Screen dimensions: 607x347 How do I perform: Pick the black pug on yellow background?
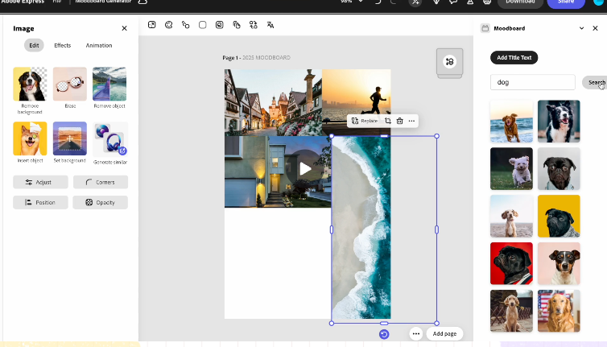click(559, 216)
